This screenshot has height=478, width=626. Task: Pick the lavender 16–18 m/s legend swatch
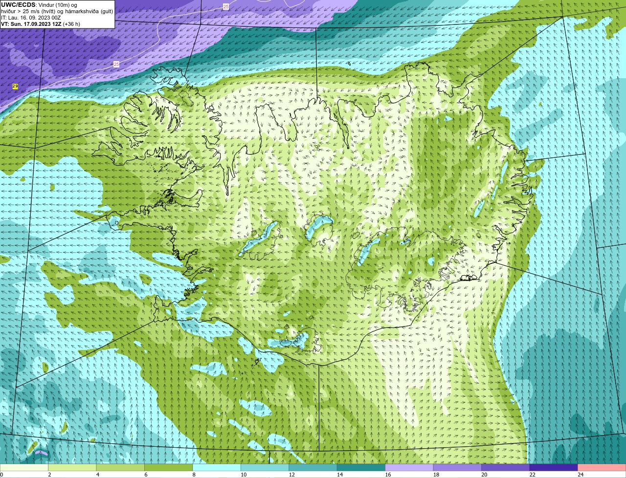[409, 468]
